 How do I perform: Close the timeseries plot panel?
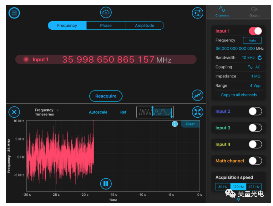pos(14,112)
